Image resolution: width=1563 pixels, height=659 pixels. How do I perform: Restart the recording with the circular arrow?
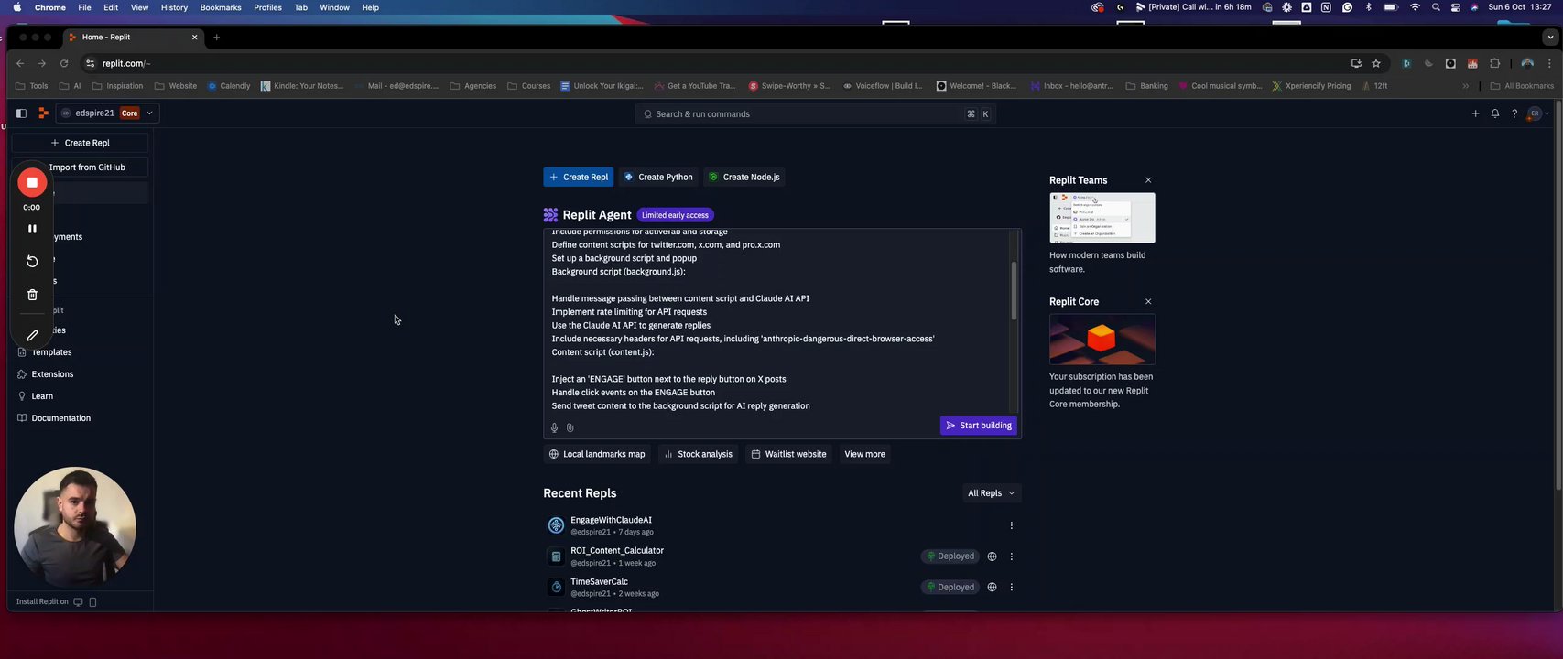pyautogui.click(x=32, y=262)
